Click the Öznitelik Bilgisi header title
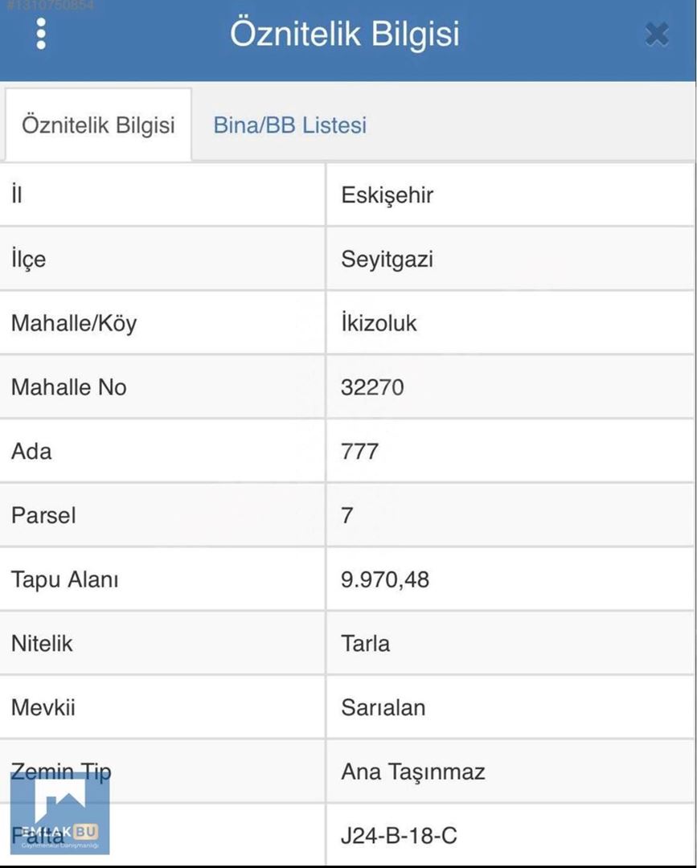 click(345, 35)
